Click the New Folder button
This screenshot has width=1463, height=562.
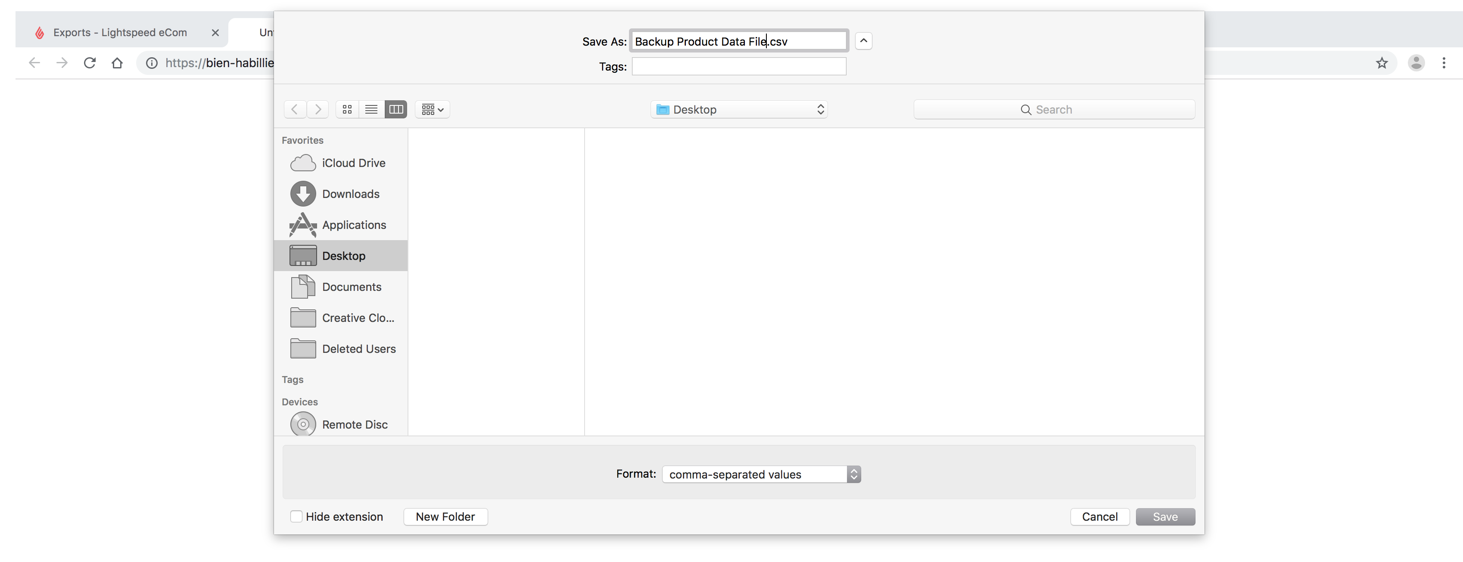pyautogui.click(x=444, y=516)
